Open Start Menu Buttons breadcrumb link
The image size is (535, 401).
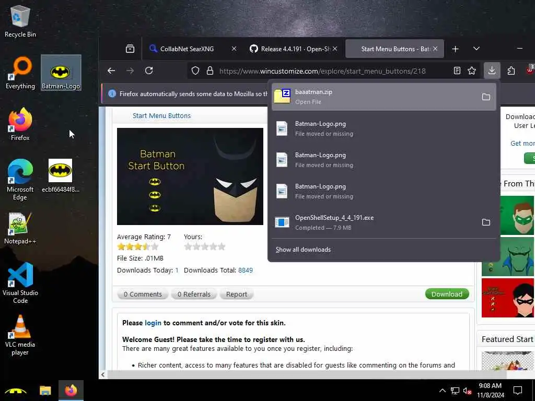[161, 115]
